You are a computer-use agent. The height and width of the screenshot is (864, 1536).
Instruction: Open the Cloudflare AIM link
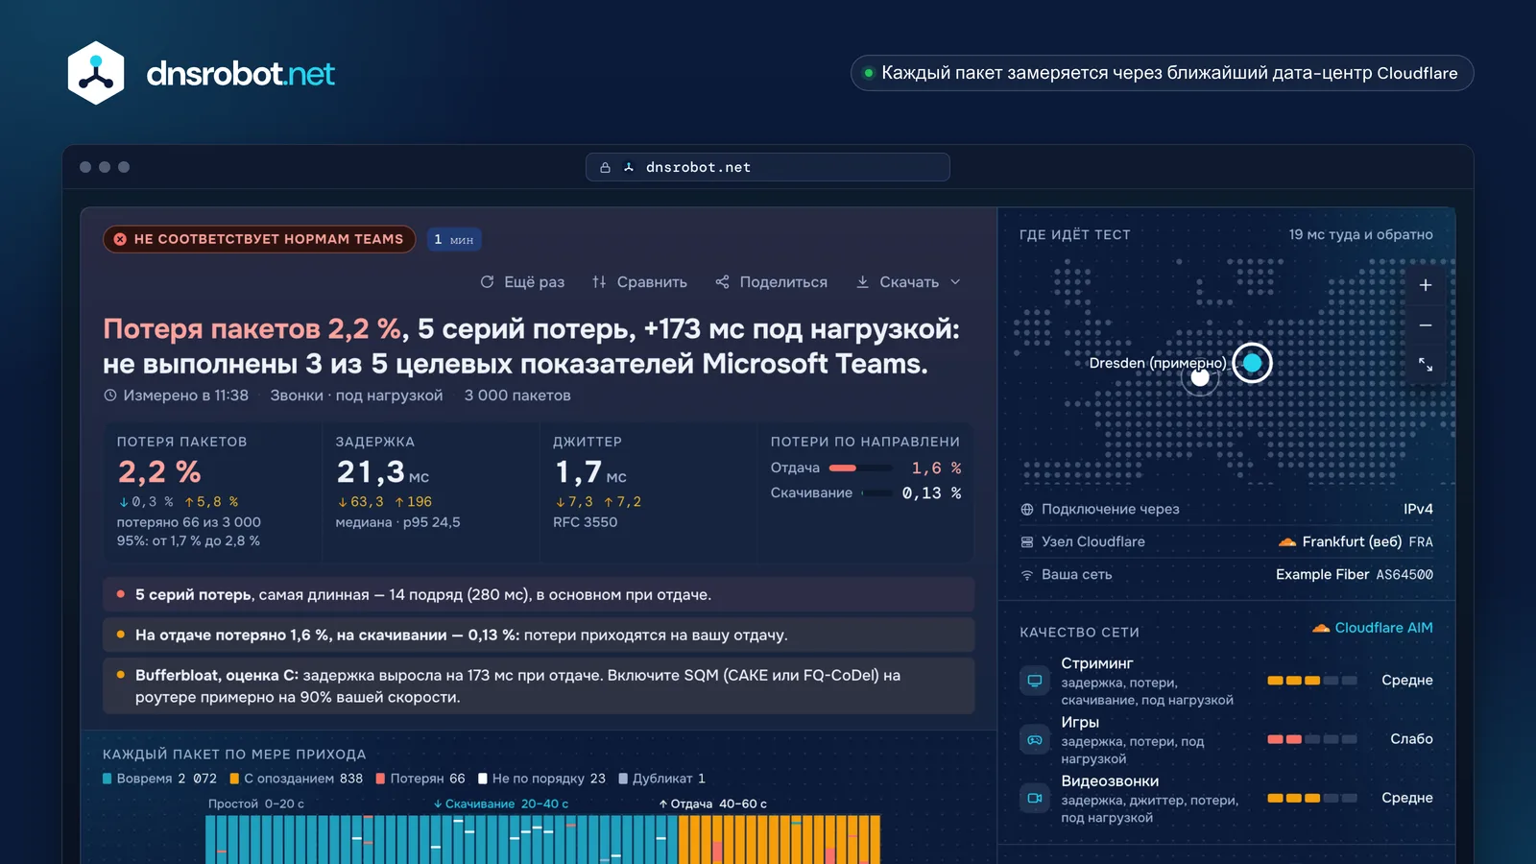pyautogui.click(x=1373, y=628)
